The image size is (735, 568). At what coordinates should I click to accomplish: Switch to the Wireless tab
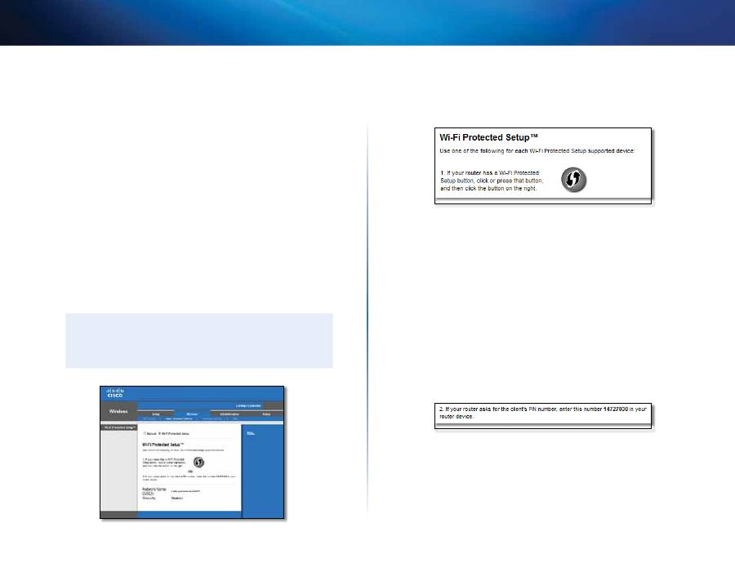click(192, 414)
